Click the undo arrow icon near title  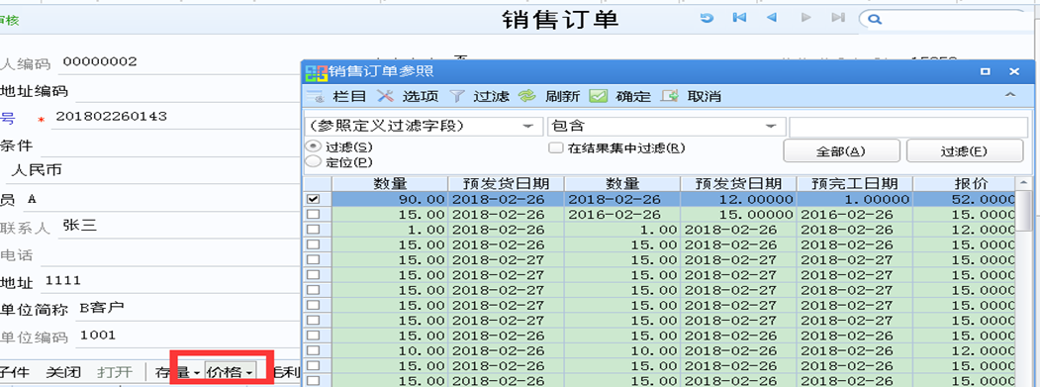click(x=707, y=18)
